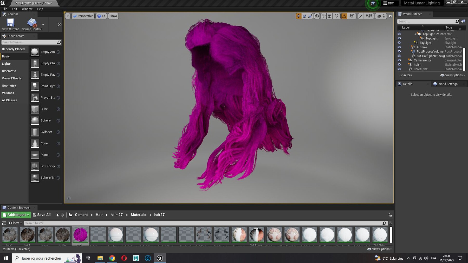Open the Lit view mode menu

coord(101,16)
